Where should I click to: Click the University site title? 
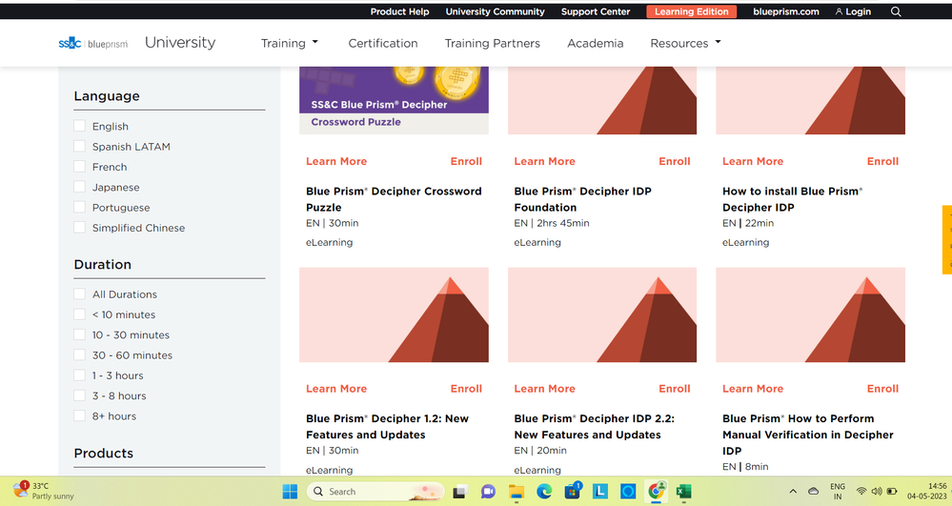(180, 43)
